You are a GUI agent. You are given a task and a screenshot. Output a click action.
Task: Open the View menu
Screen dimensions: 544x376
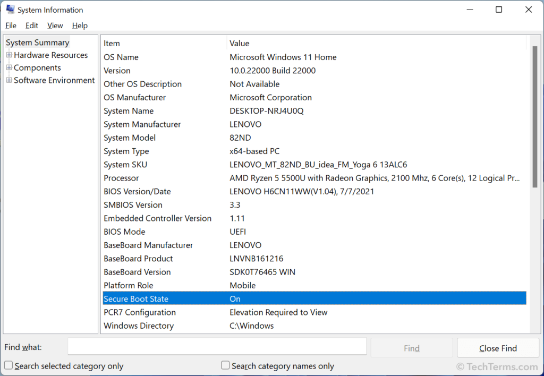[55, 25]
